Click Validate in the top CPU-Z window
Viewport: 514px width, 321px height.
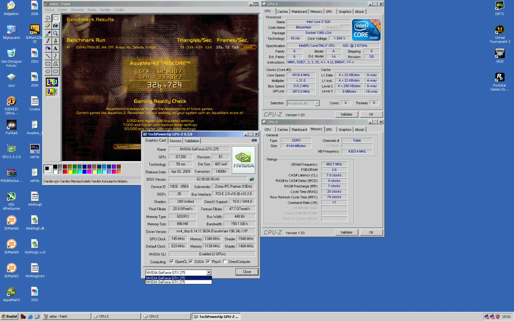(346, 114)
